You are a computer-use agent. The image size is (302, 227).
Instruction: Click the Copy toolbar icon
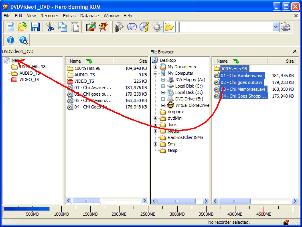tap(63, 27)
